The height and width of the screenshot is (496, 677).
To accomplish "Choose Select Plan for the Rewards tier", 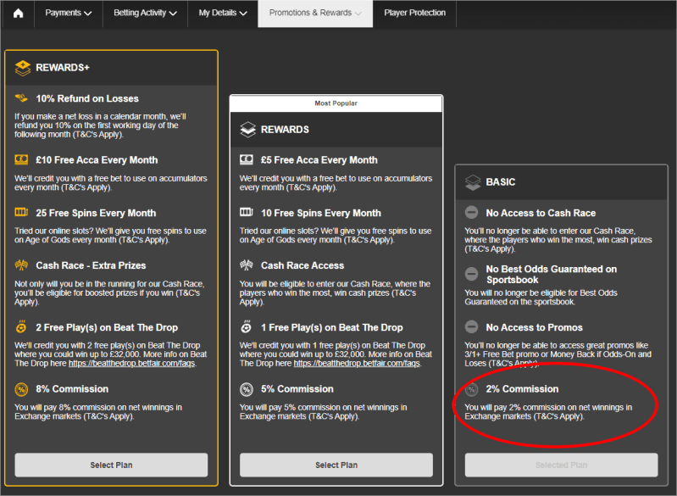I will (x=336, y=465).
